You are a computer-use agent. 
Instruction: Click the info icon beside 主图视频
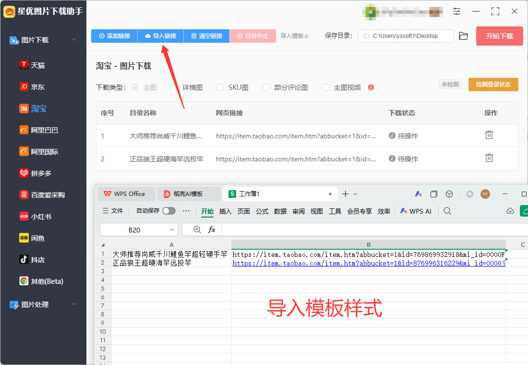371,87
